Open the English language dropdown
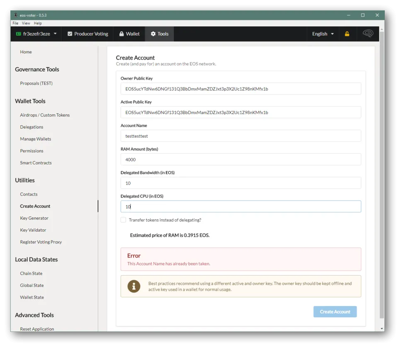This screenshot has width=398, height=345. tap(323, 34)
